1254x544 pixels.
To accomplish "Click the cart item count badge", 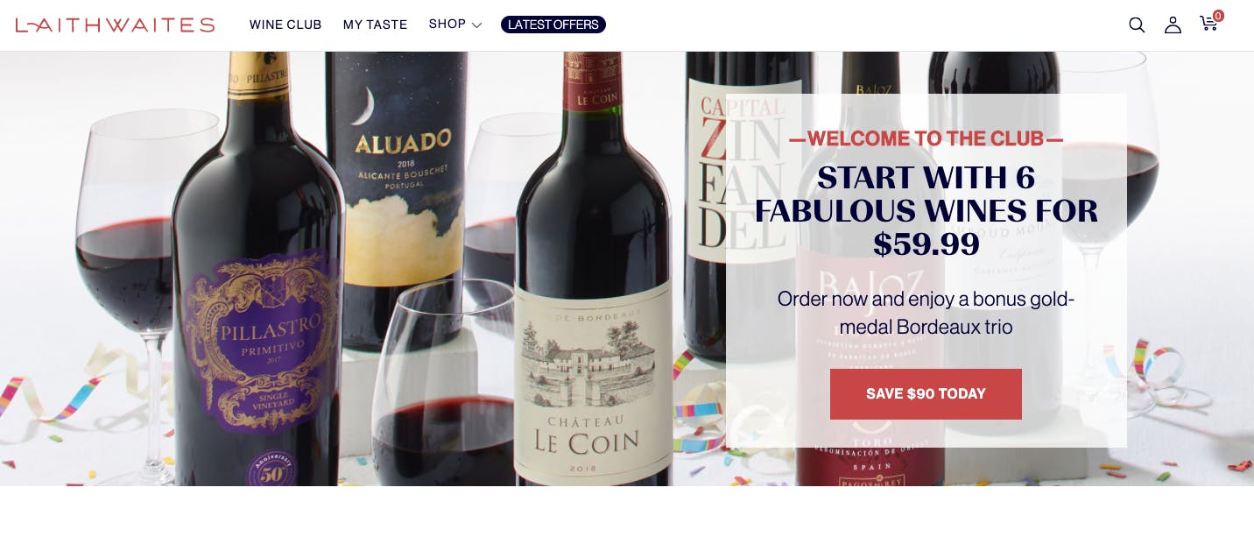I will (1218, 16).
